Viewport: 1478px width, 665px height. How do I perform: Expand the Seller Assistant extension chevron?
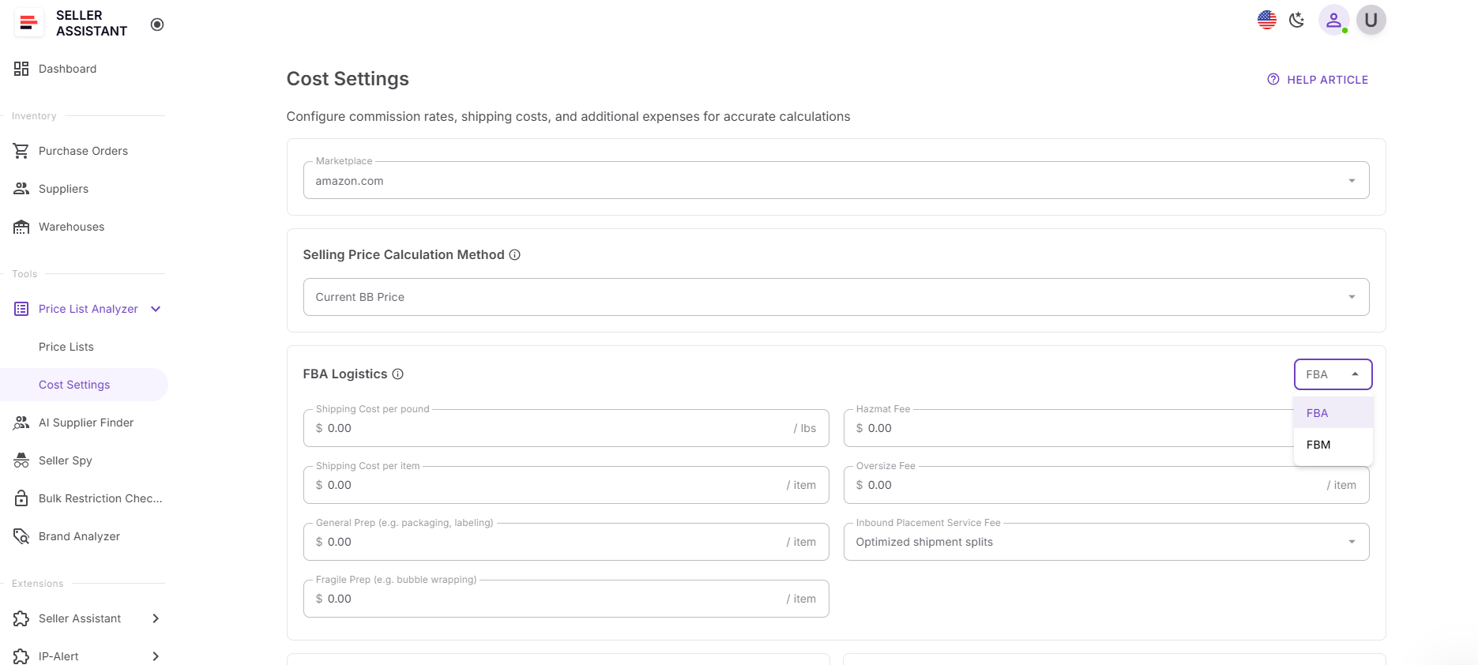click(156, 618)
